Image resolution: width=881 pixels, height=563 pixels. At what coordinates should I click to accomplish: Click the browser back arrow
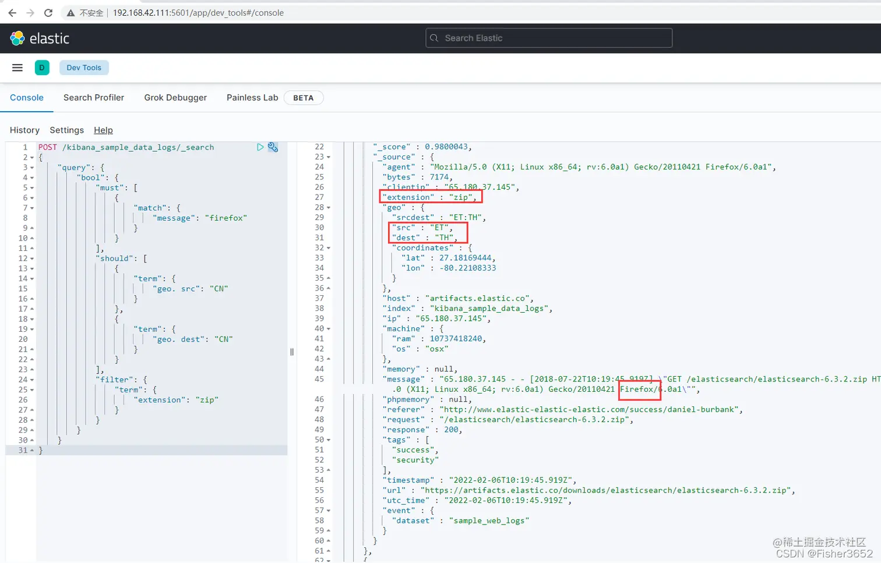tap(12, 13)
